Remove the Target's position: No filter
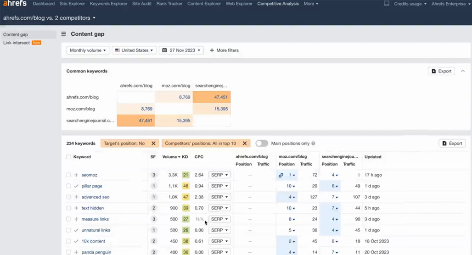Image resolution: width=472 pixels, height=255 pixels. pos(153,144)
